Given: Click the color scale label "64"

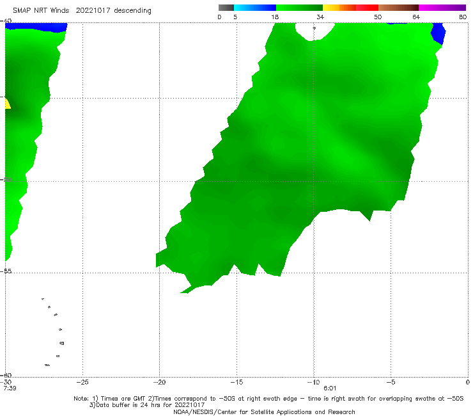Looking at the screenshot, I should coord(416,17).
